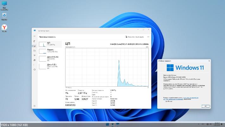Open the Yandex browser desktop icon
225x127 pixels.
pyautogui.click(x=4, y=28)
